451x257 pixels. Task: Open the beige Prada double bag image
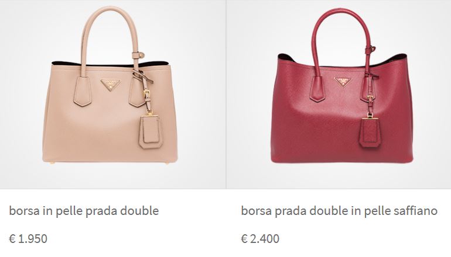pyautogui.click(x=110, y=85)
